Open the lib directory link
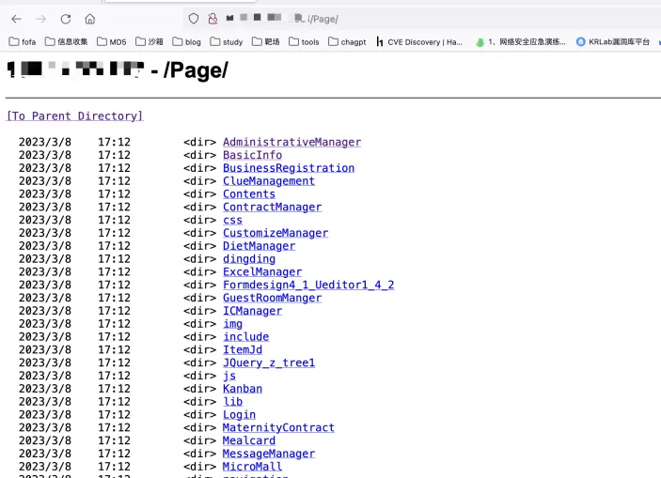Viewport: 661px width, 478px height. [x=232, y=402]
